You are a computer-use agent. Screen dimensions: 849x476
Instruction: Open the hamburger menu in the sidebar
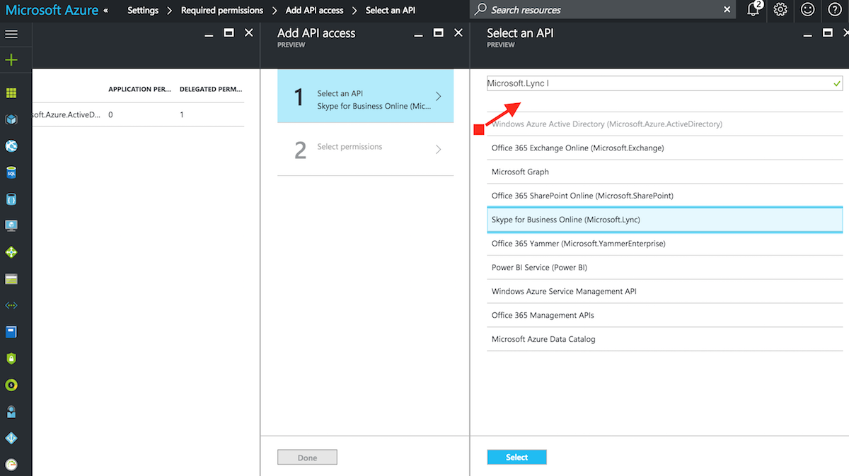tap(11, 33)
